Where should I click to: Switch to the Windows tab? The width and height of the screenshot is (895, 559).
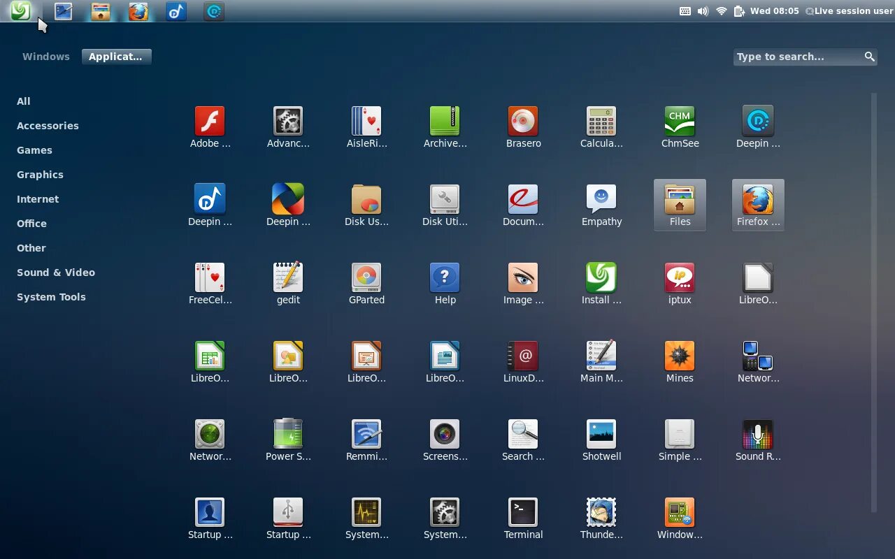point(46,57)
